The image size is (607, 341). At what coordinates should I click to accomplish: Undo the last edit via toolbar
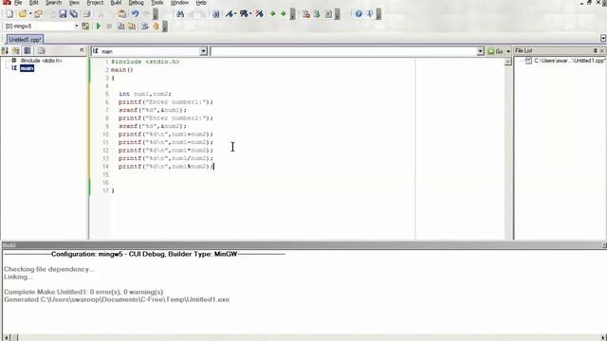click(135, 14)
